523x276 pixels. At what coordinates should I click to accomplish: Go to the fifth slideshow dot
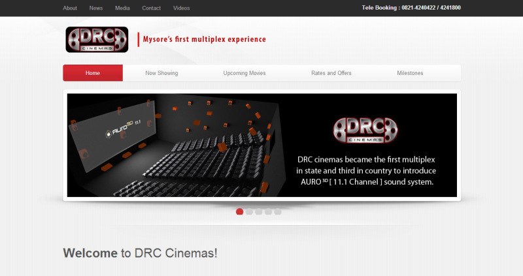[278, 211]
